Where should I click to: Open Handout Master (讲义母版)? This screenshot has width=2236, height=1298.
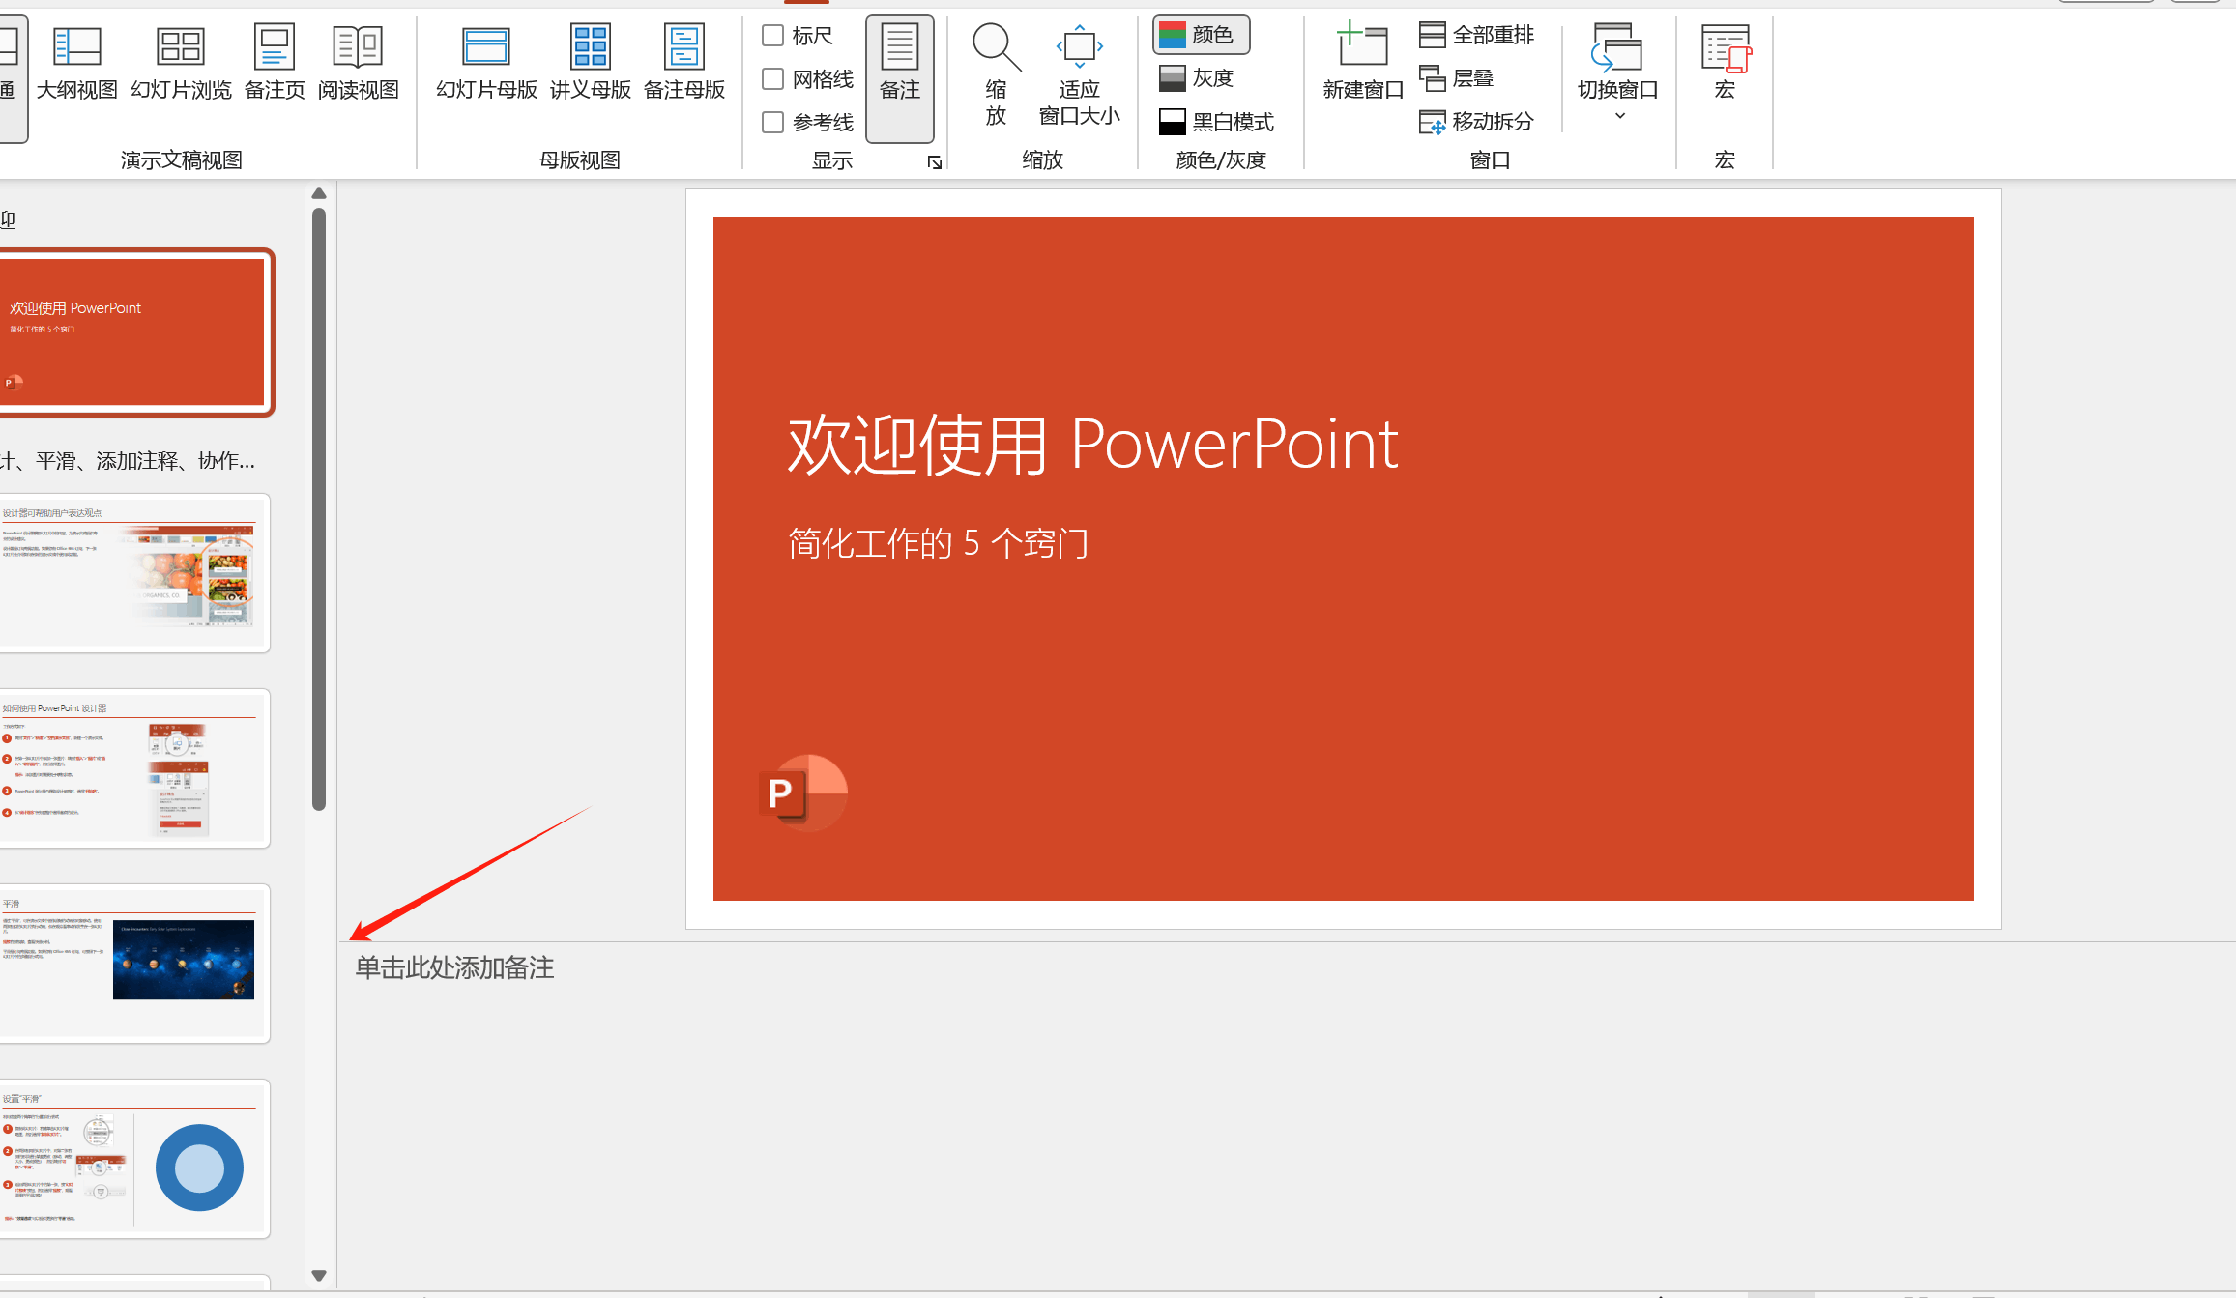pos(590,63)
